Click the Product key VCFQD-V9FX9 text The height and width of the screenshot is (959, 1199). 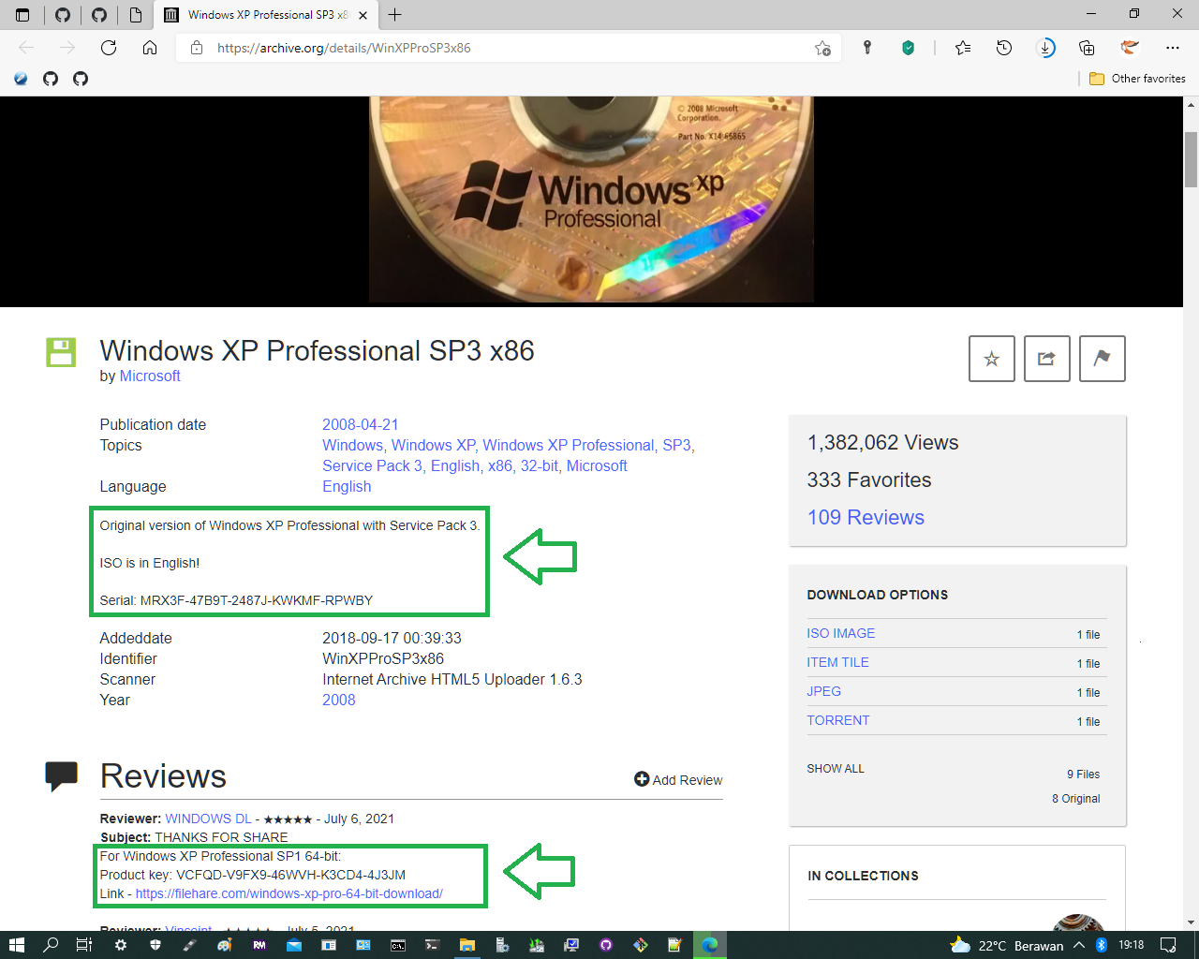coord(253,875)
